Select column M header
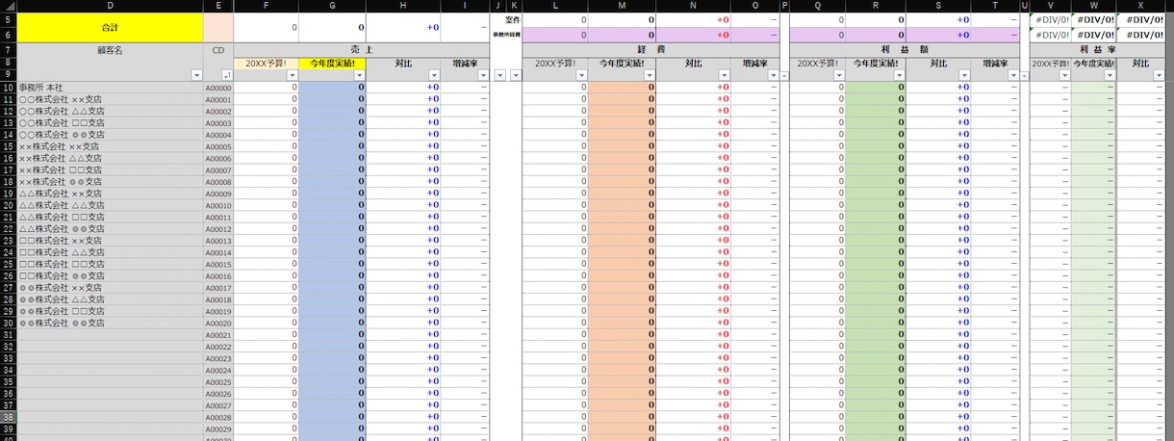This screenshot has width=1174, height=441. click(622, 6)
